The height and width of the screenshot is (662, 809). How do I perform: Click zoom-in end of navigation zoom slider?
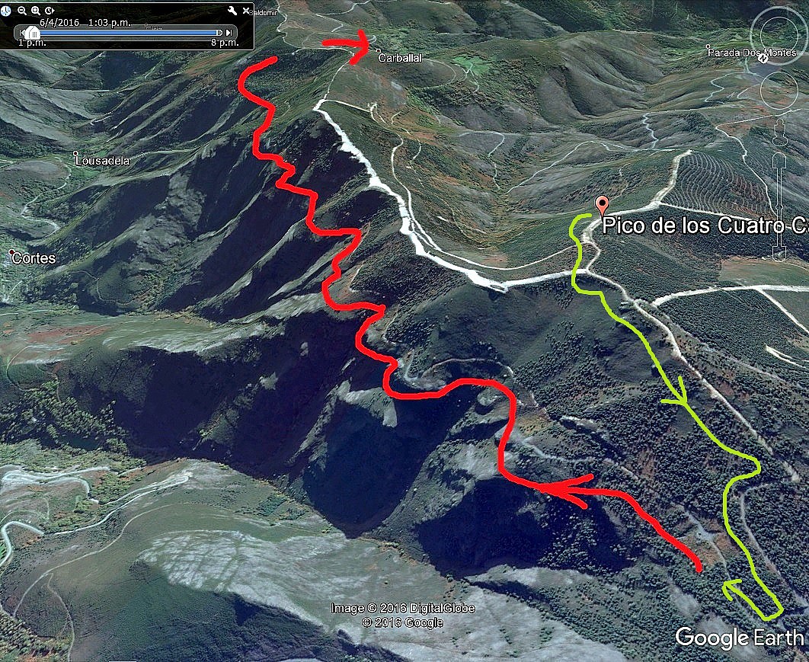coord(779,160)
